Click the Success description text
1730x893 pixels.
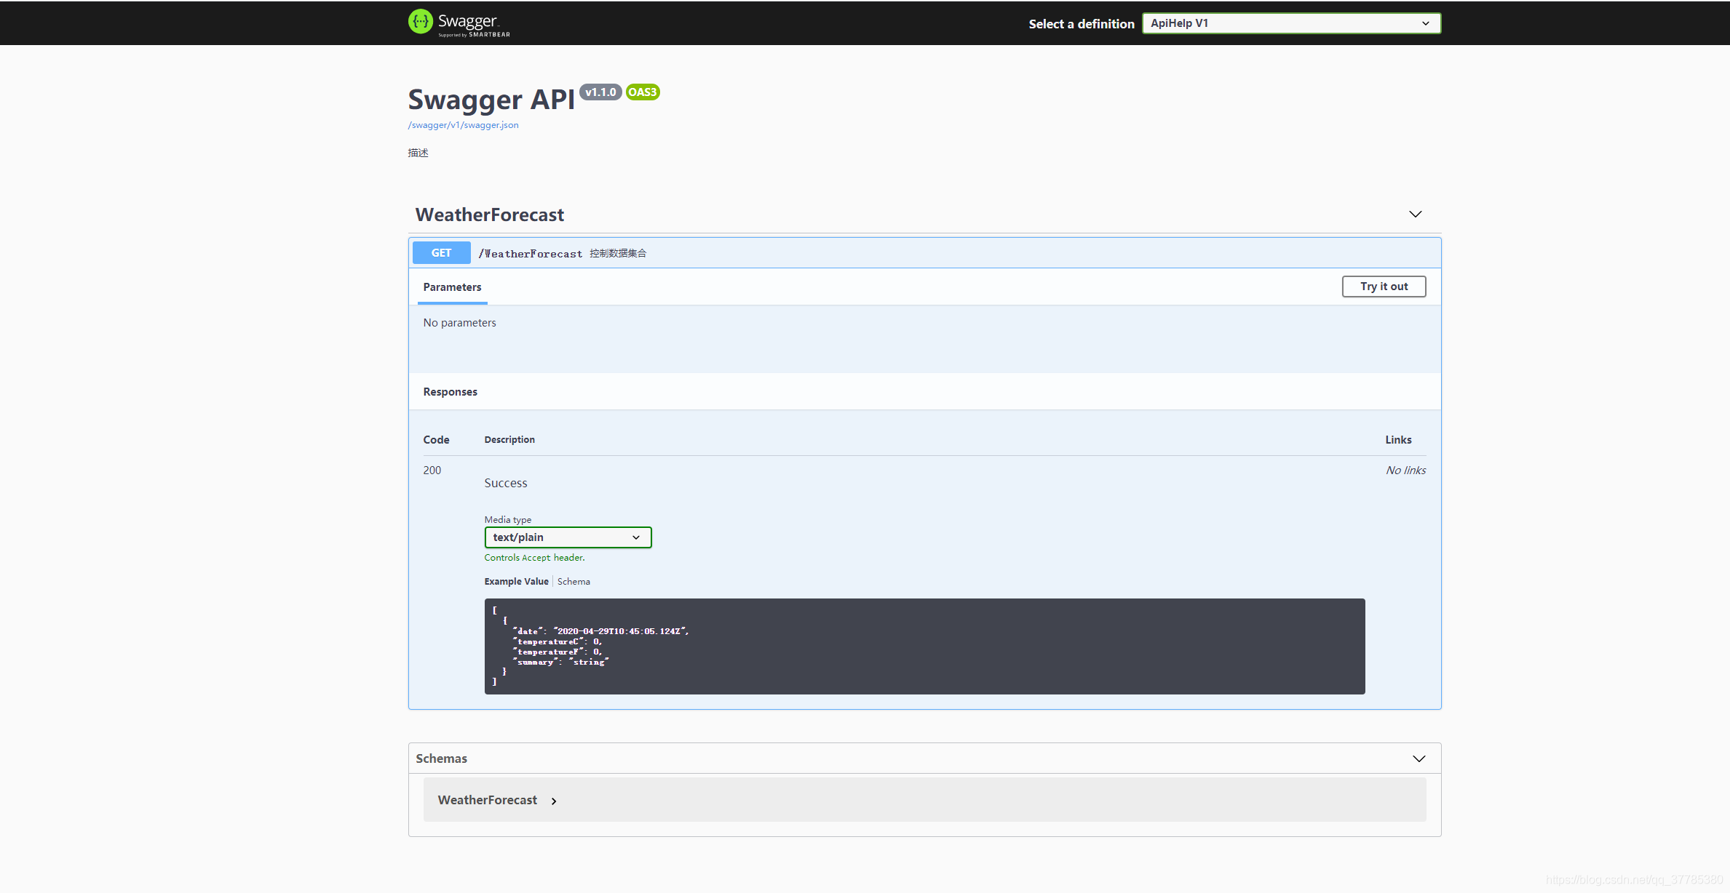(x=506, y=484)
